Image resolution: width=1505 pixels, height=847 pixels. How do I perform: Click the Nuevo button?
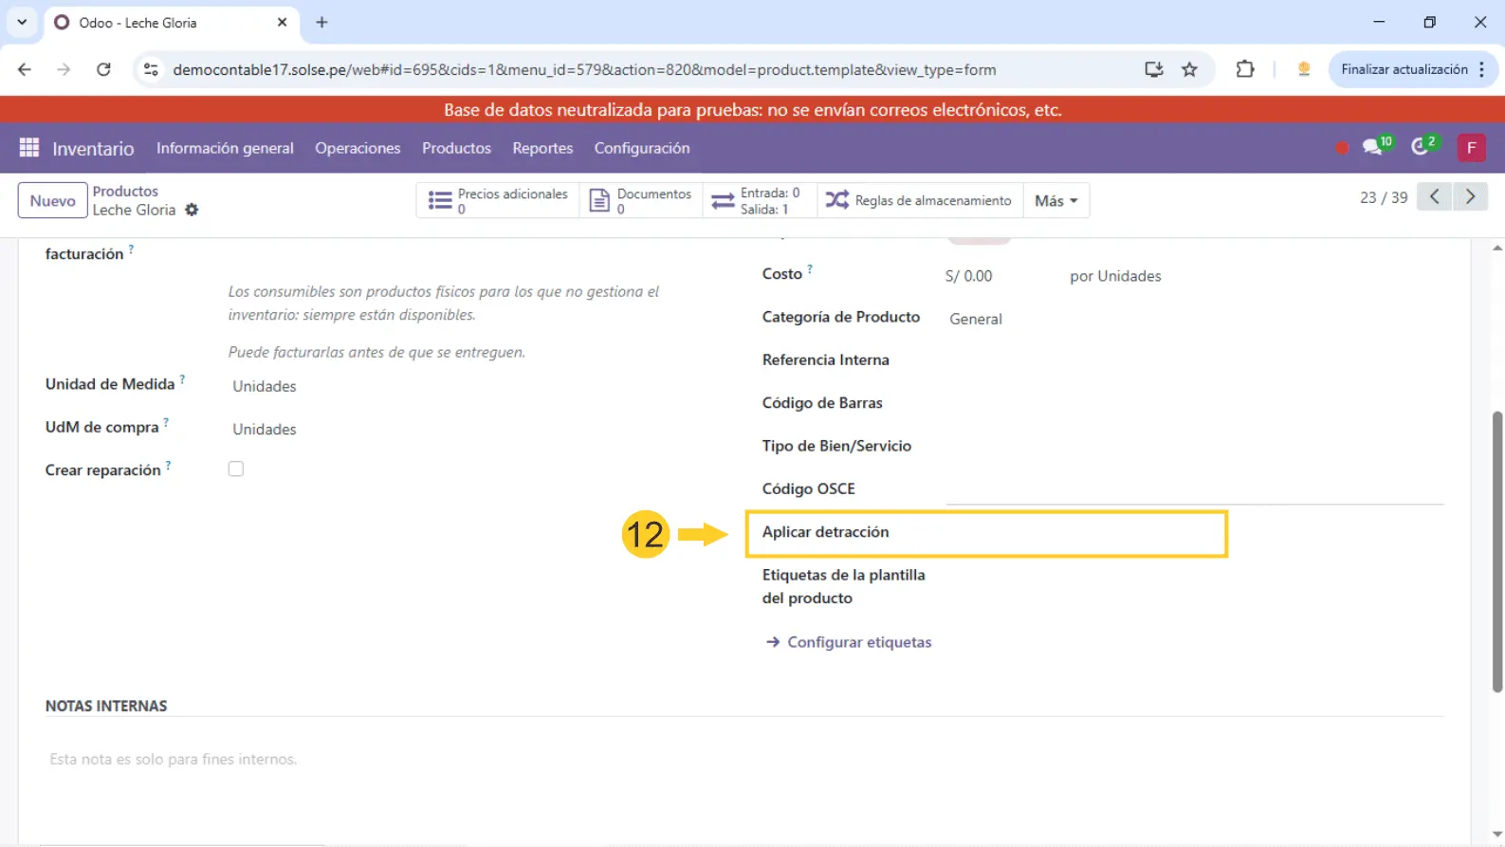click(53, 200)
